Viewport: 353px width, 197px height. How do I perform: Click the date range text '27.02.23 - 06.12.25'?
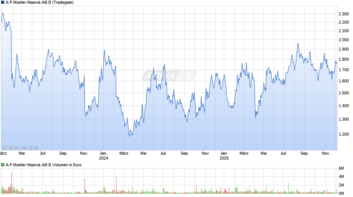point(21,148)
